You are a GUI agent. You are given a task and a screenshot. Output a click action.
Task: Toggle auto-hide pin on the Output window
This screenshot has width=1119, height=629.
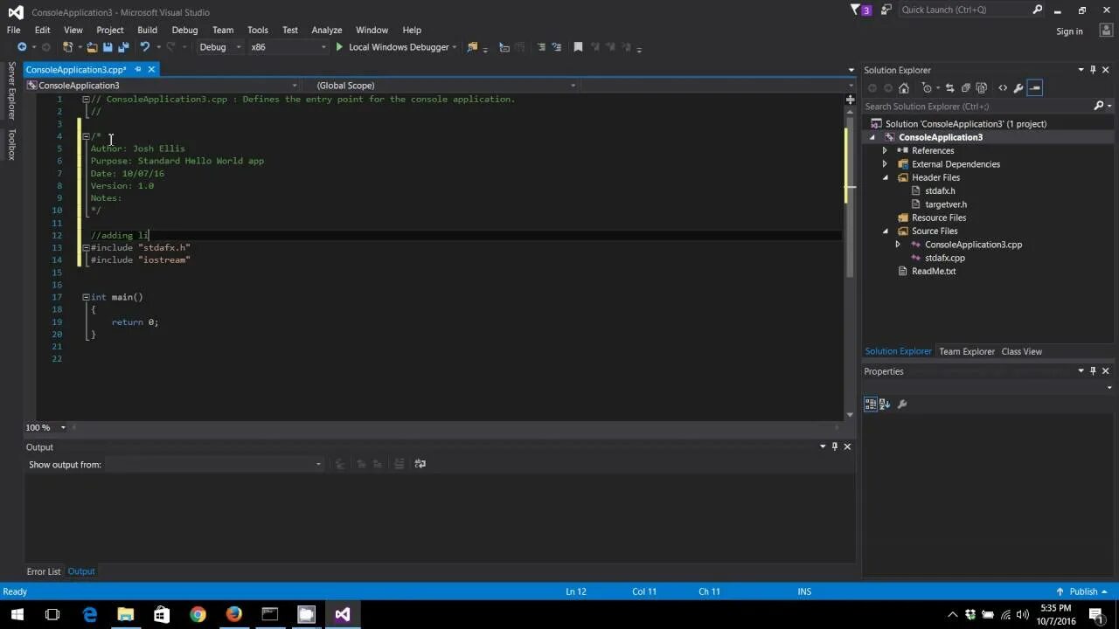tap(834, 446)
